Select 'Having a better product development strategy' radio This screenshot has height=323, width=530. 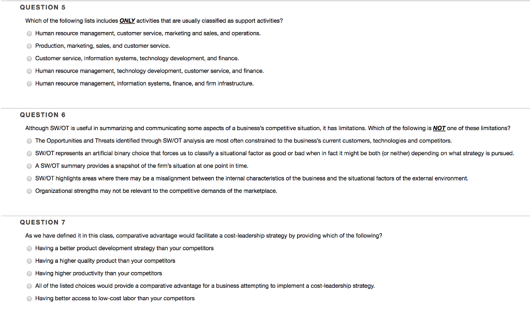30,248
